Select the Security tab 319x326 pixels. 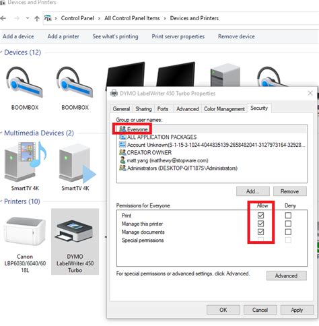tap(259, 108)
